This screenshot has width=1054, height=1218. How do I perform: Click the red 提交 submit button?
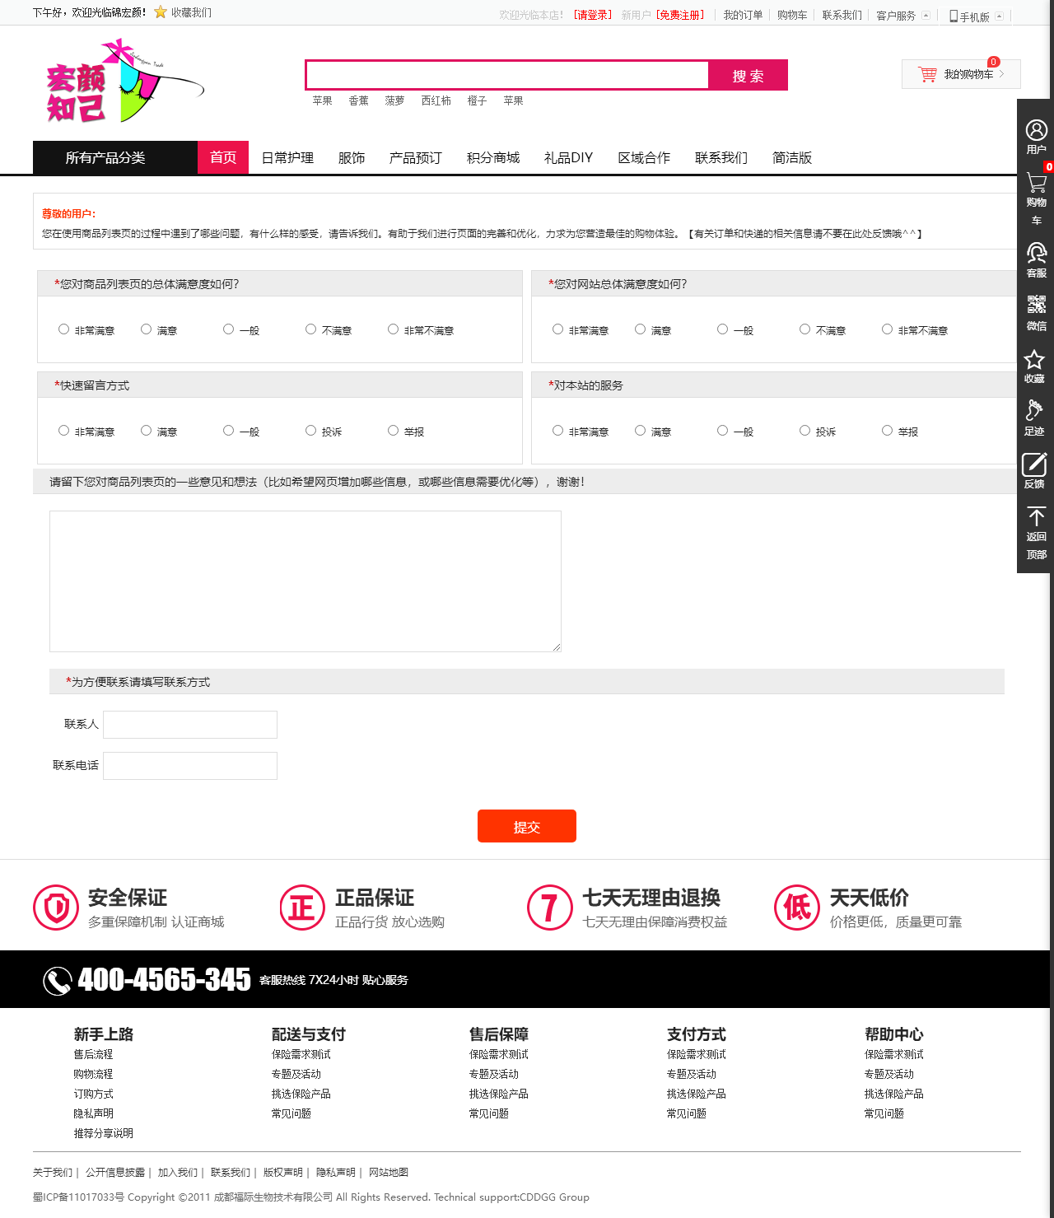[526, 826]
